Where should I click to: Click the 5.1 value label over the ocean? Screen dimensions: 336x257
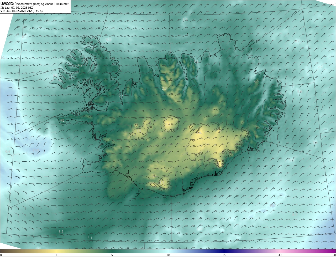pyautogui.click(x=90, y=238)
